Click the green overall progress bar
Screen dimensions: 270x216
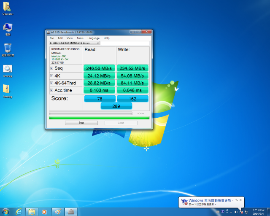(x=99, y=118)
